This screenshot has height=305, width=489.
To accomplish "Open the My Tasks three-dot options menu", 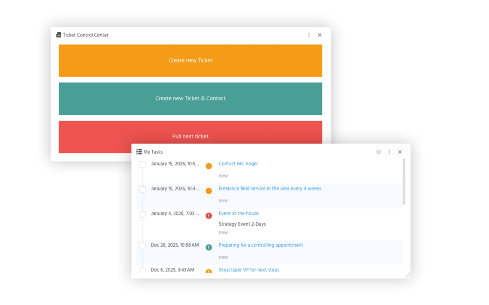I will pyautogui.click(x=389, y=152).
